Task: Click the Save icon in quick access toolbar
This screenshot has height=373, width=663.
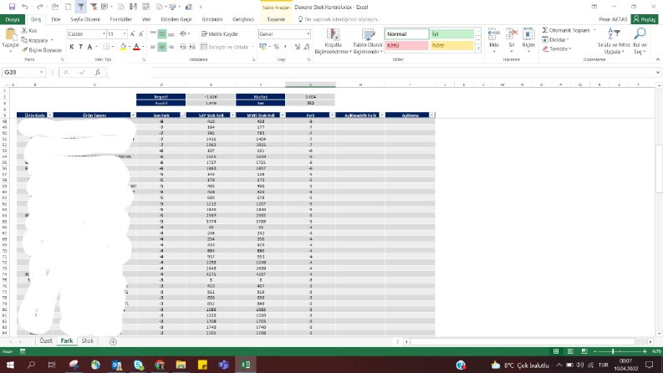Action: [x=12, y=7]
